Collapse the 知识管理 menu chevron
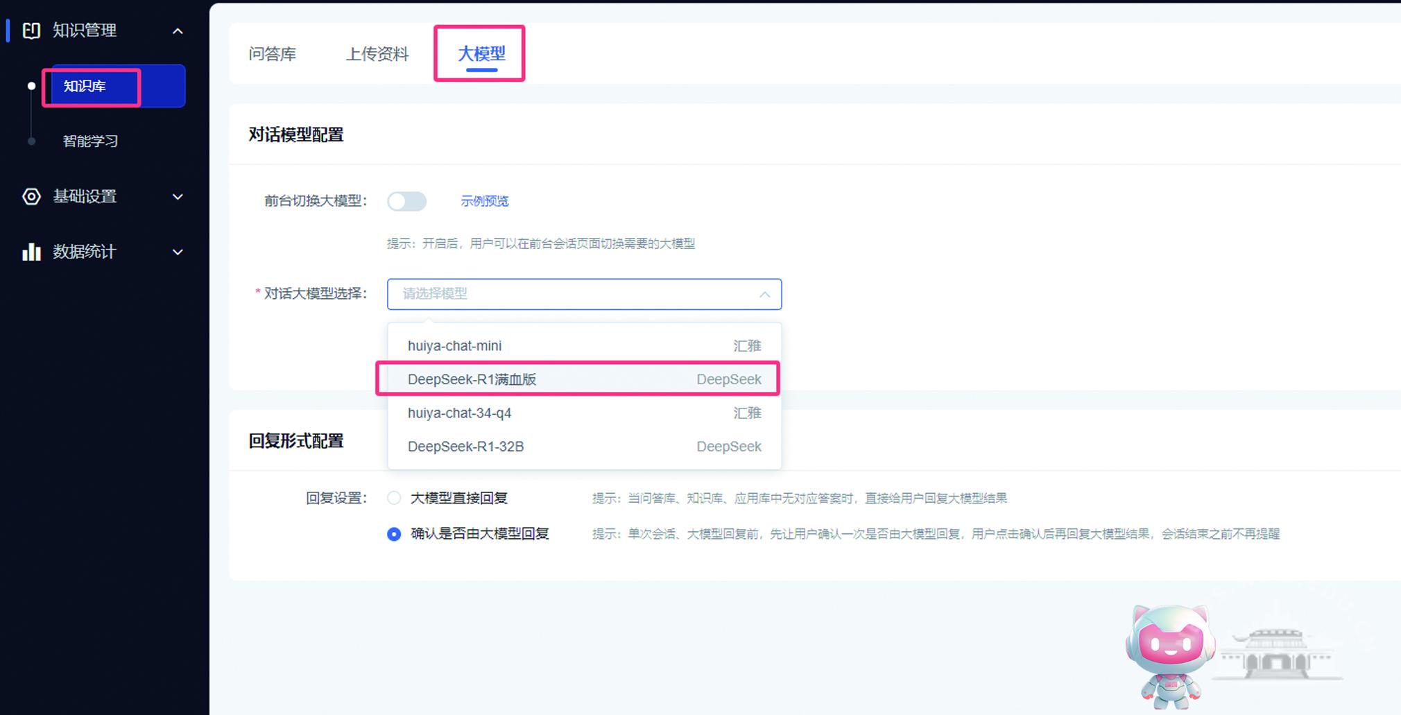 (178, 31)
